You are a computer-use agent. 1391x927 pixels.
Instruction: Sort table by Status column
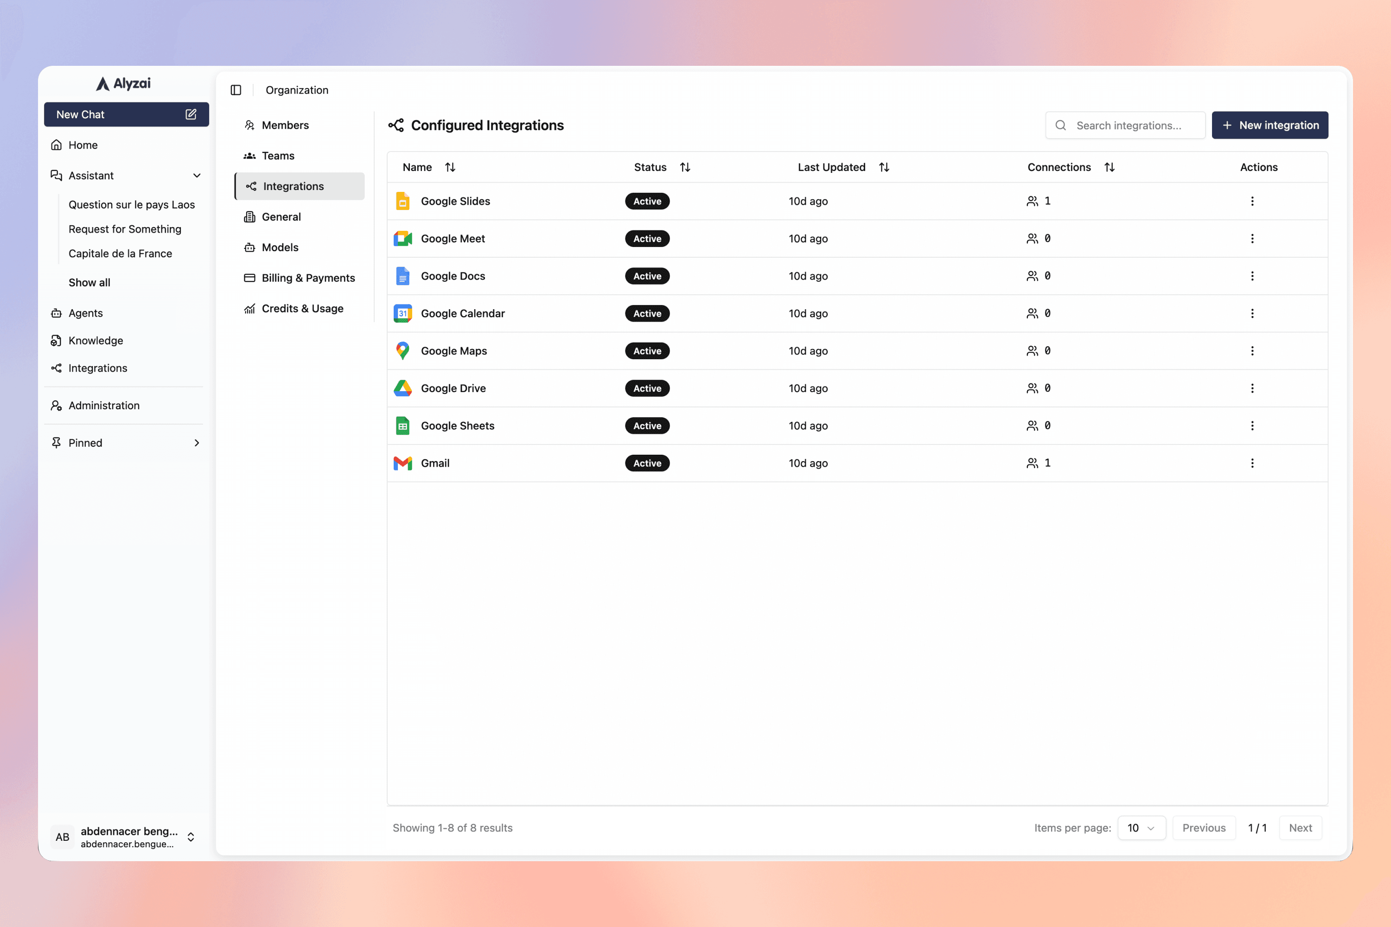pyautogui.click(x=685, y=167)
